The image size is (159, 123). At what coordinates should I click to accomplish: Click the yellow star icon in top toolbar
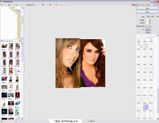[140, 5]
